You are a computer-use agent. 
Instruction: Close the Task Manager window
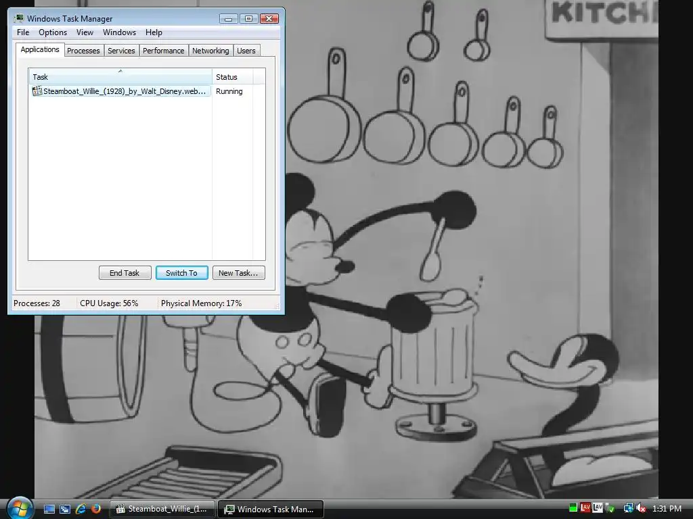[269, 18]
